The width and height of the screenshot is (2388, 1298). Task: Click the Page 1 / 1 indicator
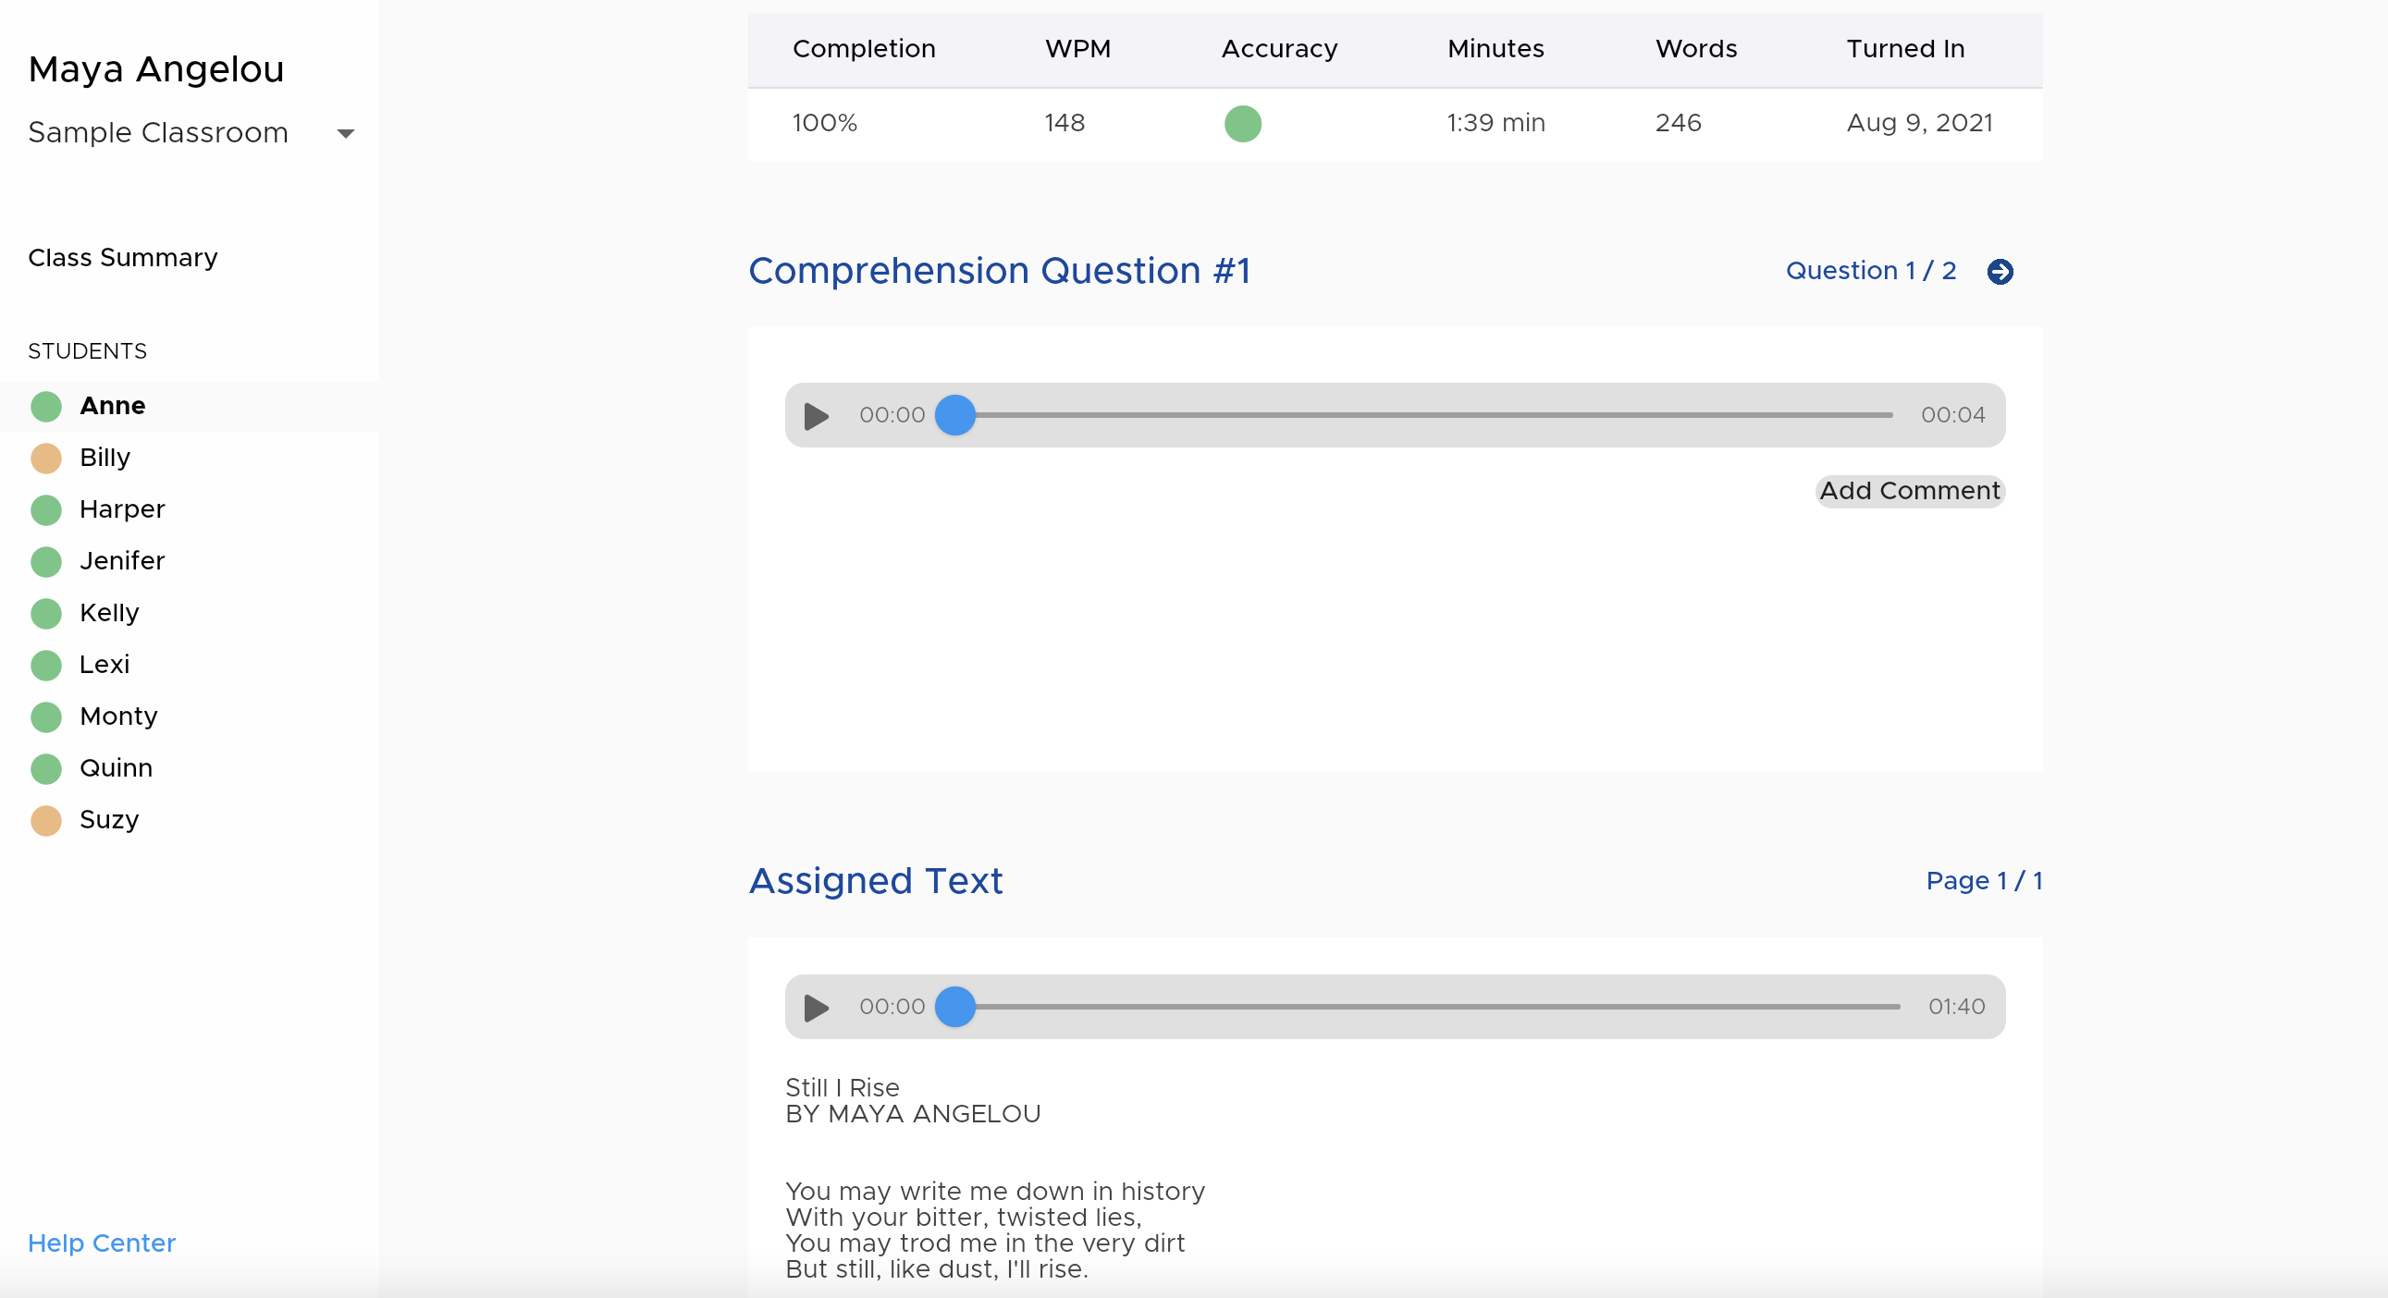(1984, 881)
